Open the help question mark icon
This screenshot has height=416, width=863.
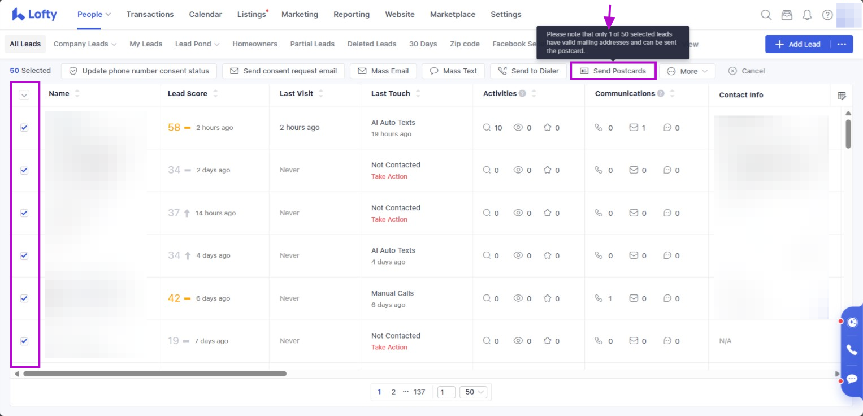click(827, 15)
